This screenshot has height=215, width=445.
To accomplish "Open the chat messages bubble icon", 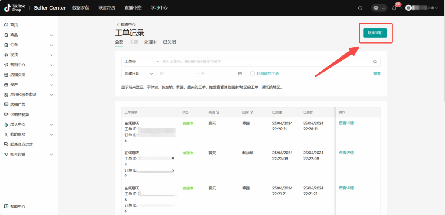I will [x=376, y=8].
